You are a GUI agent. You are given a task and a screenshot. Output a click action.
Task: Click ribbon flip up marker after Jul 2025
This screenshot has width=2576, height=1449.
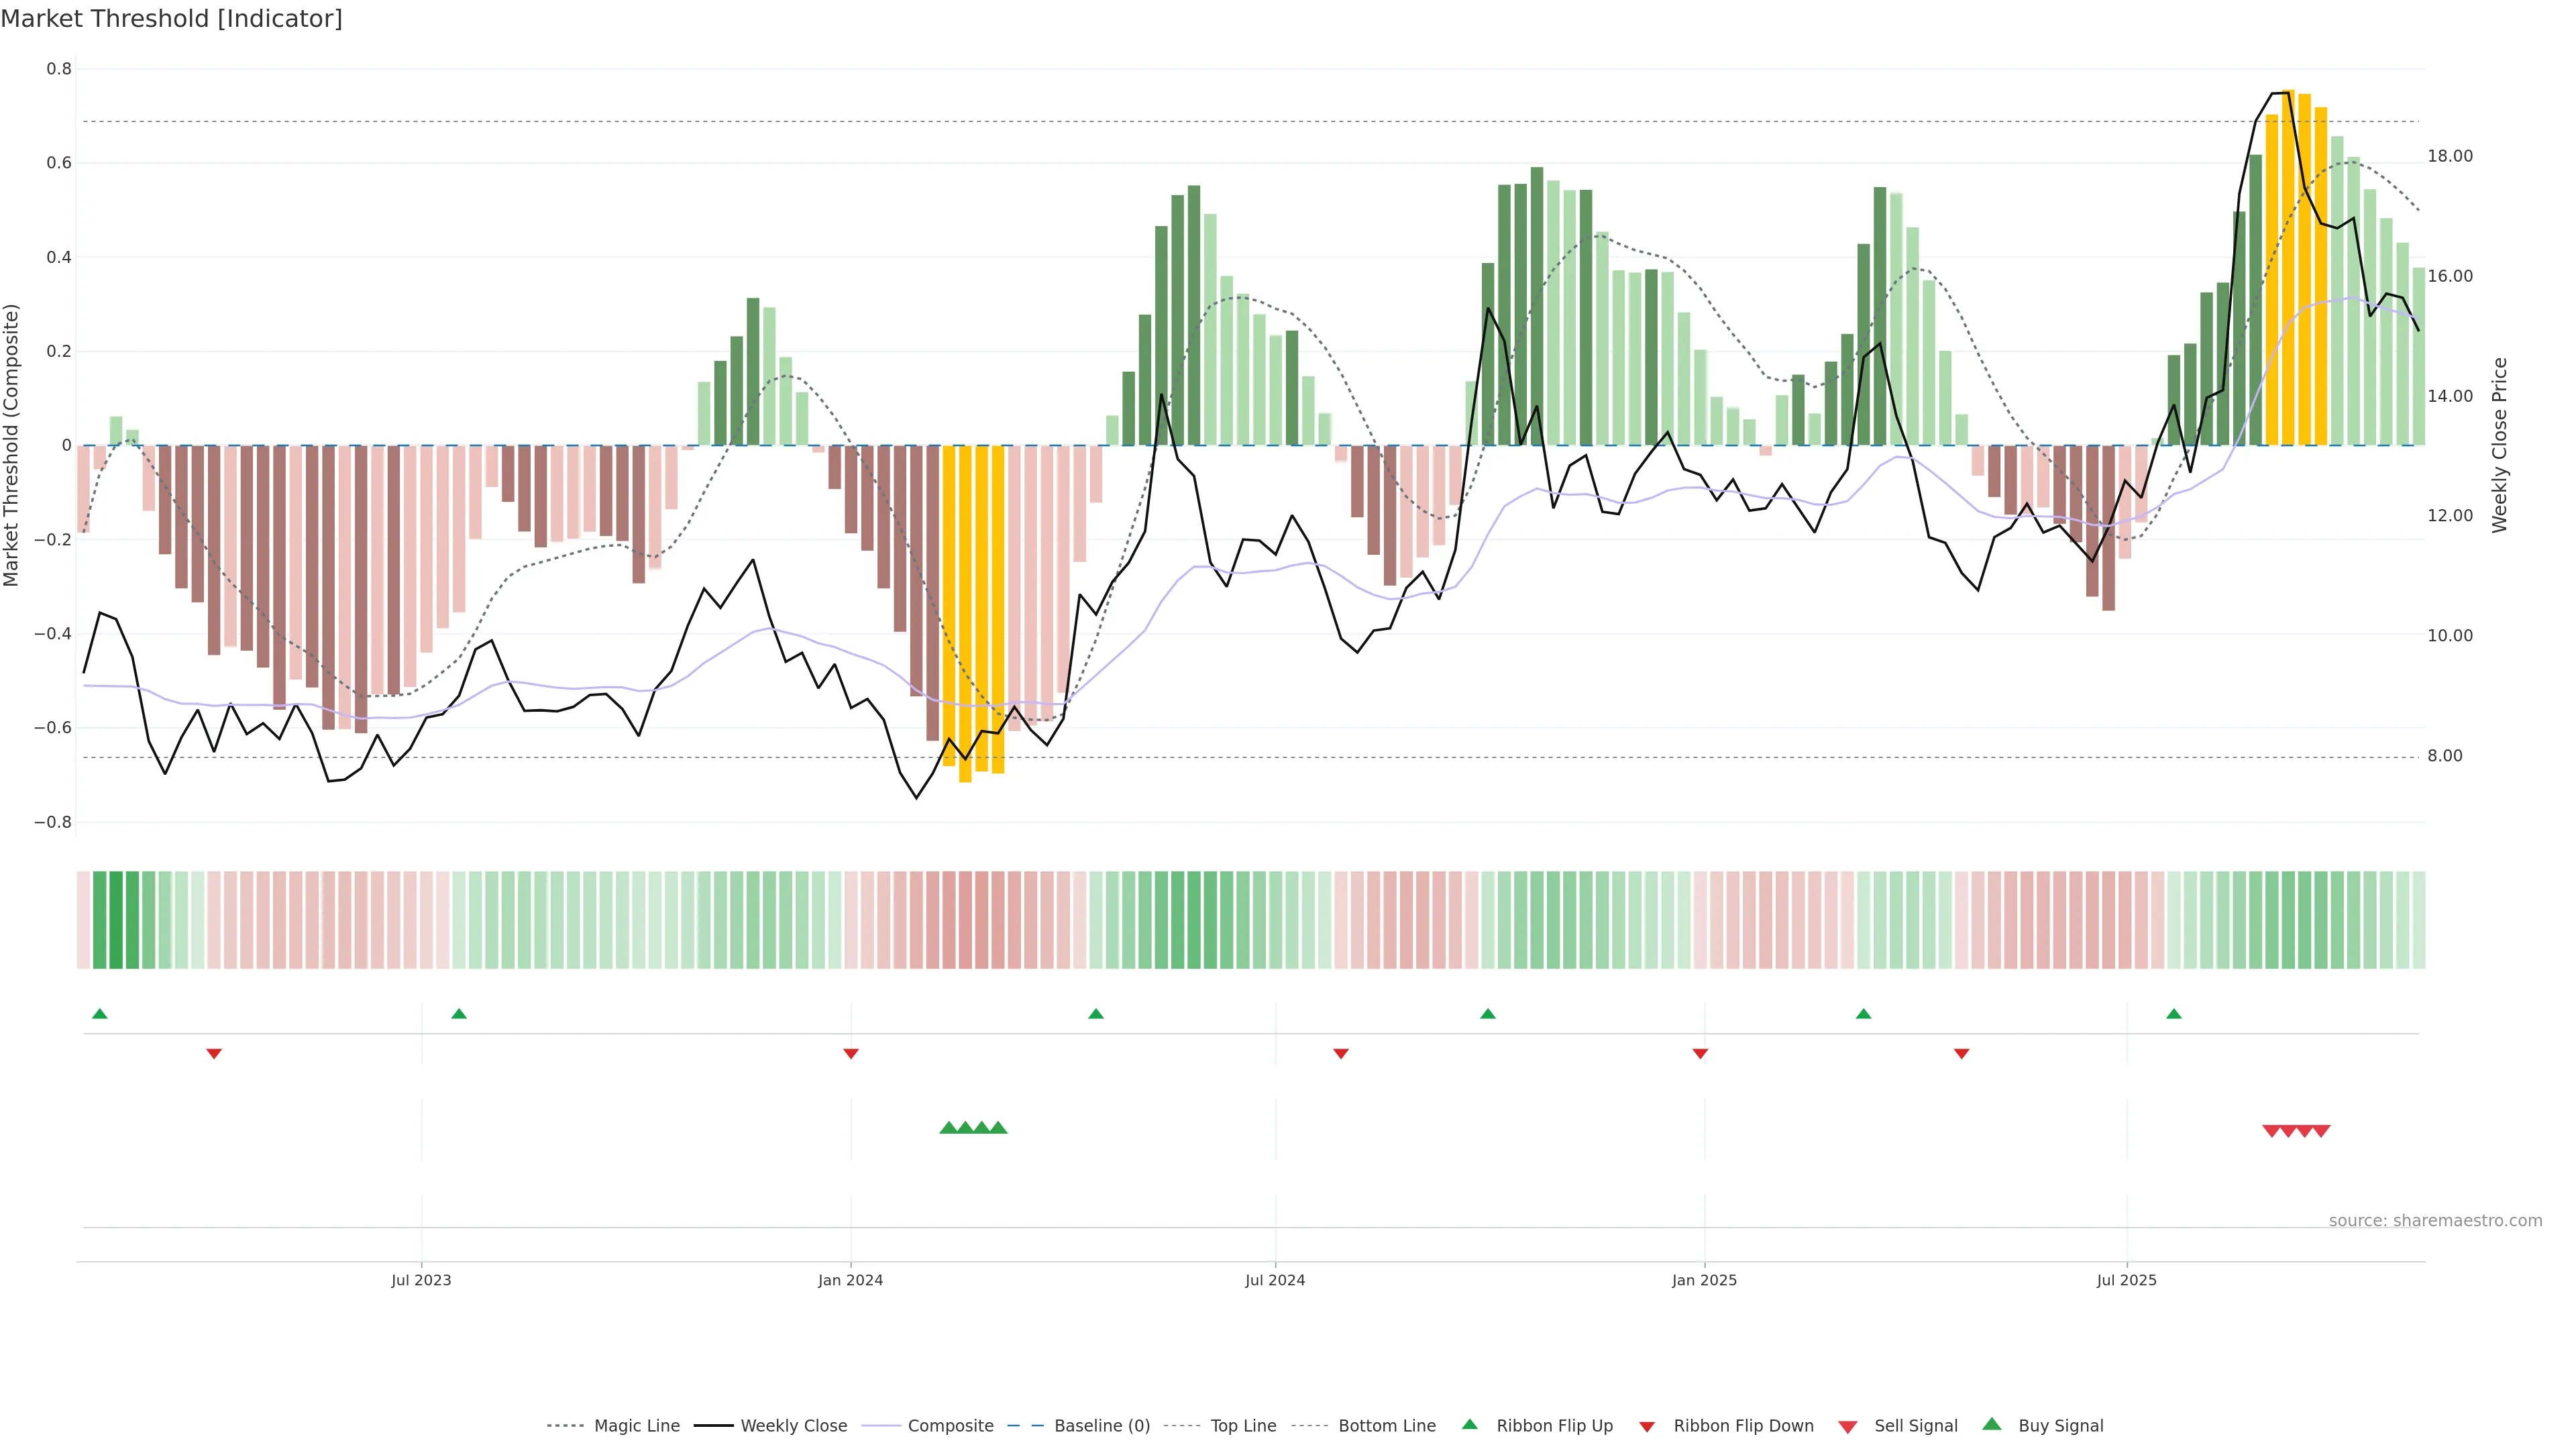pos(2174,1014)
